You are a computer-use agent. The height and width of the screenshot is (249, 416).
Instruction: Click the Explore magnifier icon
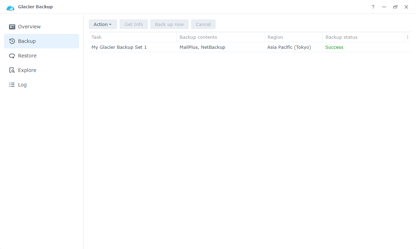pyautogui.click(x=12, y=70)
